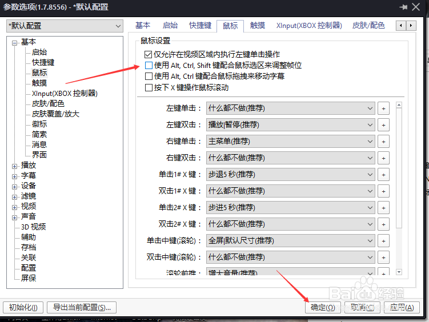This screenshot has height=322, width=429.
Task: Click the plus button beside 右键双击
Action: [383, 158]
